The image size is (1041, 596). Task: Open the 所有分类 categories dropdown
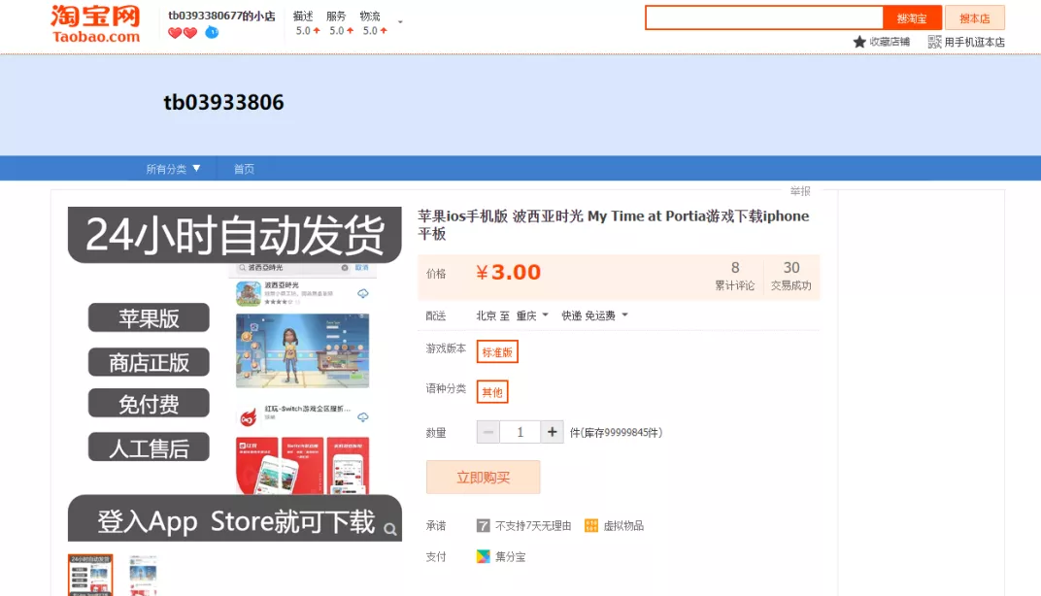173,169
